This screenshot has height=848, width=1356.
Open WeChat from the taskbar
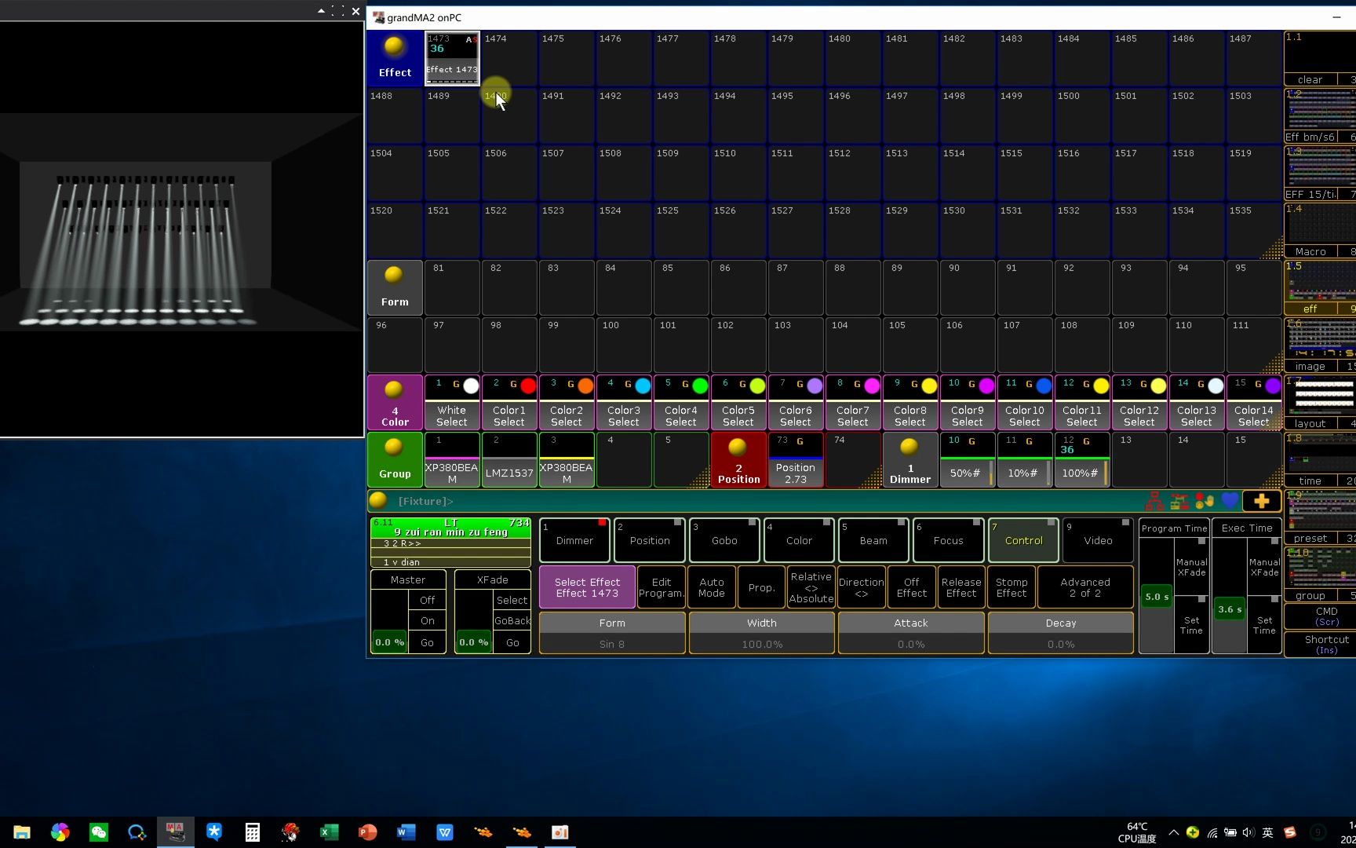click(x=99, y=832)
